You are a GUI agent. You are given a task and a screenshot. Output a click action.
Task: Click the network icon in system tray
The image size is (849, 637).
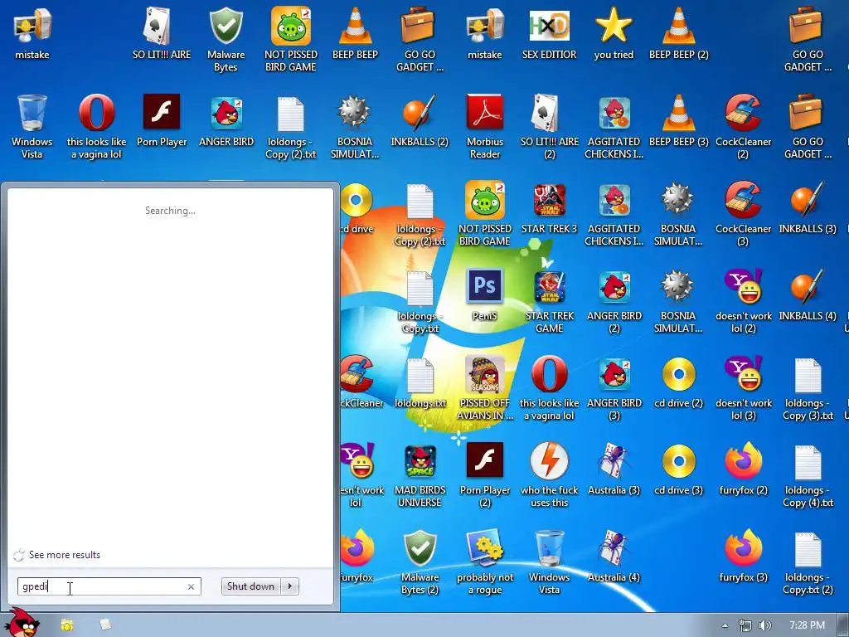(745, 625)
